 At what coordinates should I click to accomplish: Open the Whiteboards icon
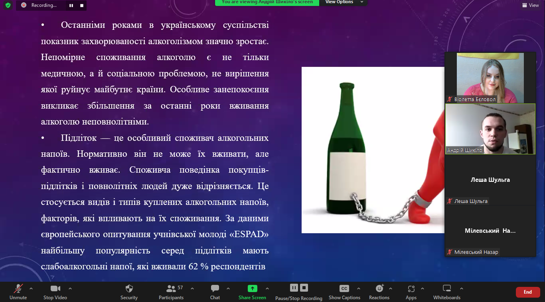tap(447, 288)
